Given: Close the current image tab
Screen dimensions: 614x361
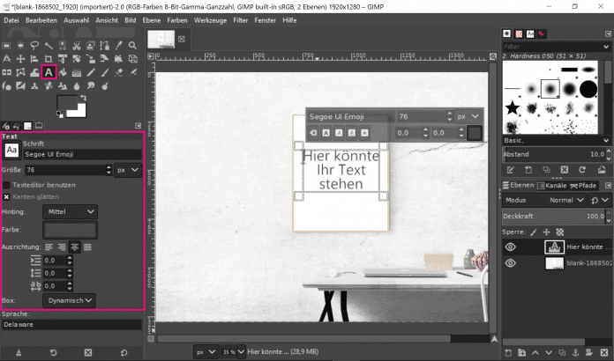Looking at the screenshot, I should (x=183, y=39).
